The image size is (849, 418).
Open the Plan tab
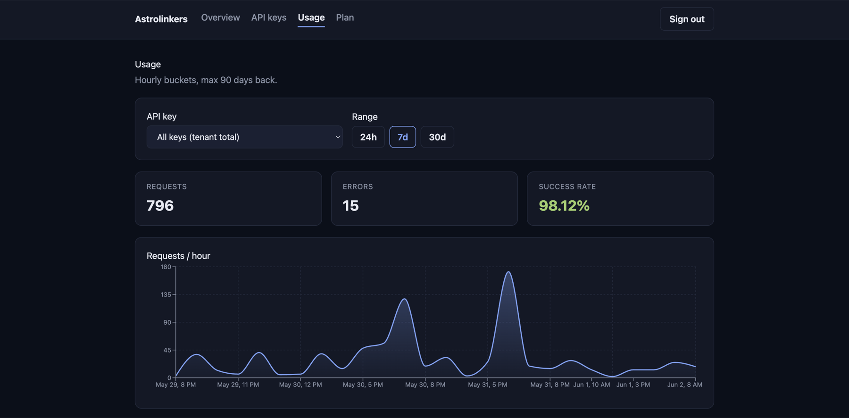[x=345, y=17]
